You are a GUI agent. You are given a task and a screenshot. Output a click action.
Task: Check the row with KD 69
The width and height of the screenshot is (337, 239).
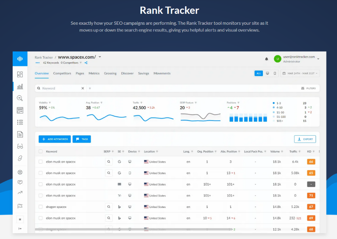coord(40,218)
